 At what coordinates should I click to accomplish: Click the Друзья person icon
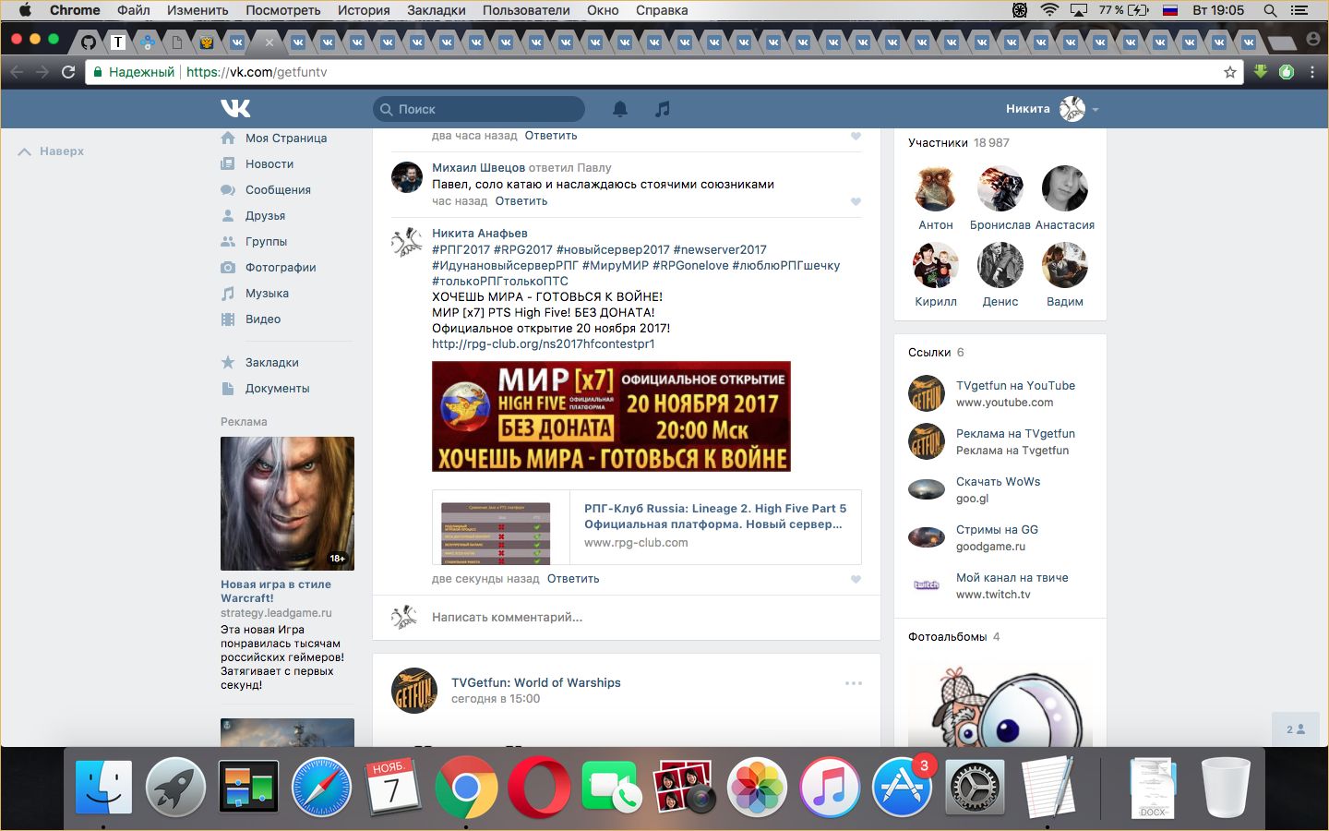[228, 215]
